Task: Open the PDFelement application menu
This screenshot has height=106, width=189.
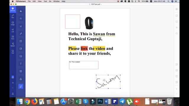Action: click(x=21, y=1)
